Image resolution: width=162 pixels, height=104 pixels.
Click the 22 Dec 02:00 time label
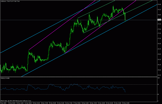coord(110,103)
